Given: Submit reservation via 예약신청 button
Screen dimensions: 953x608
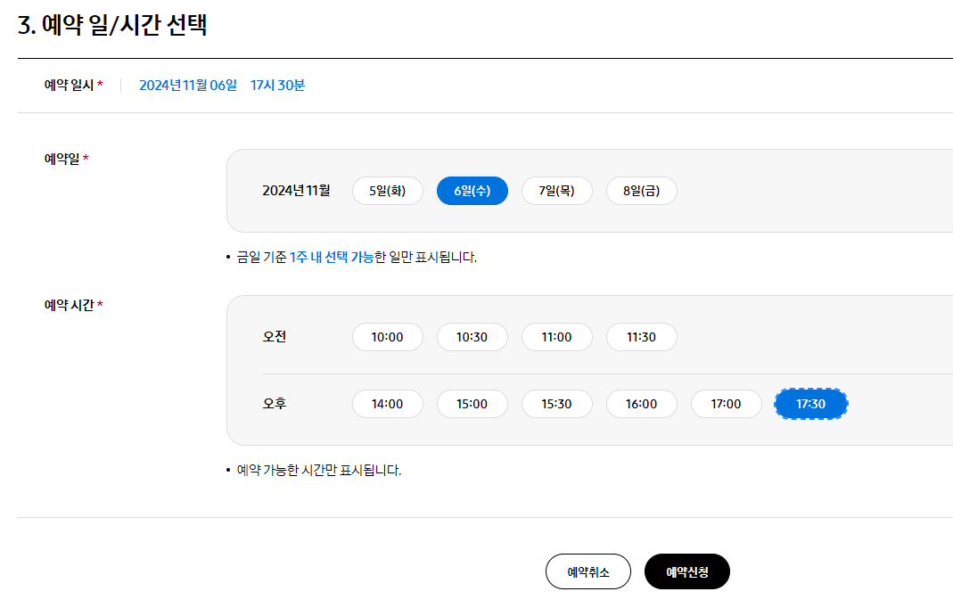Looking at the screenshot, I should 686,571.
